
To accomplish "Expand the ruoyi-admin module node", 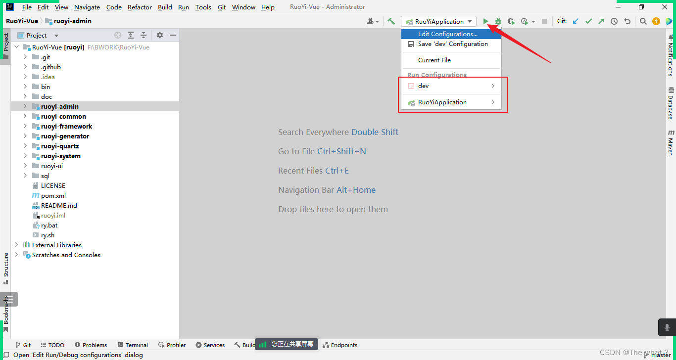I will [x=25, y=106].
